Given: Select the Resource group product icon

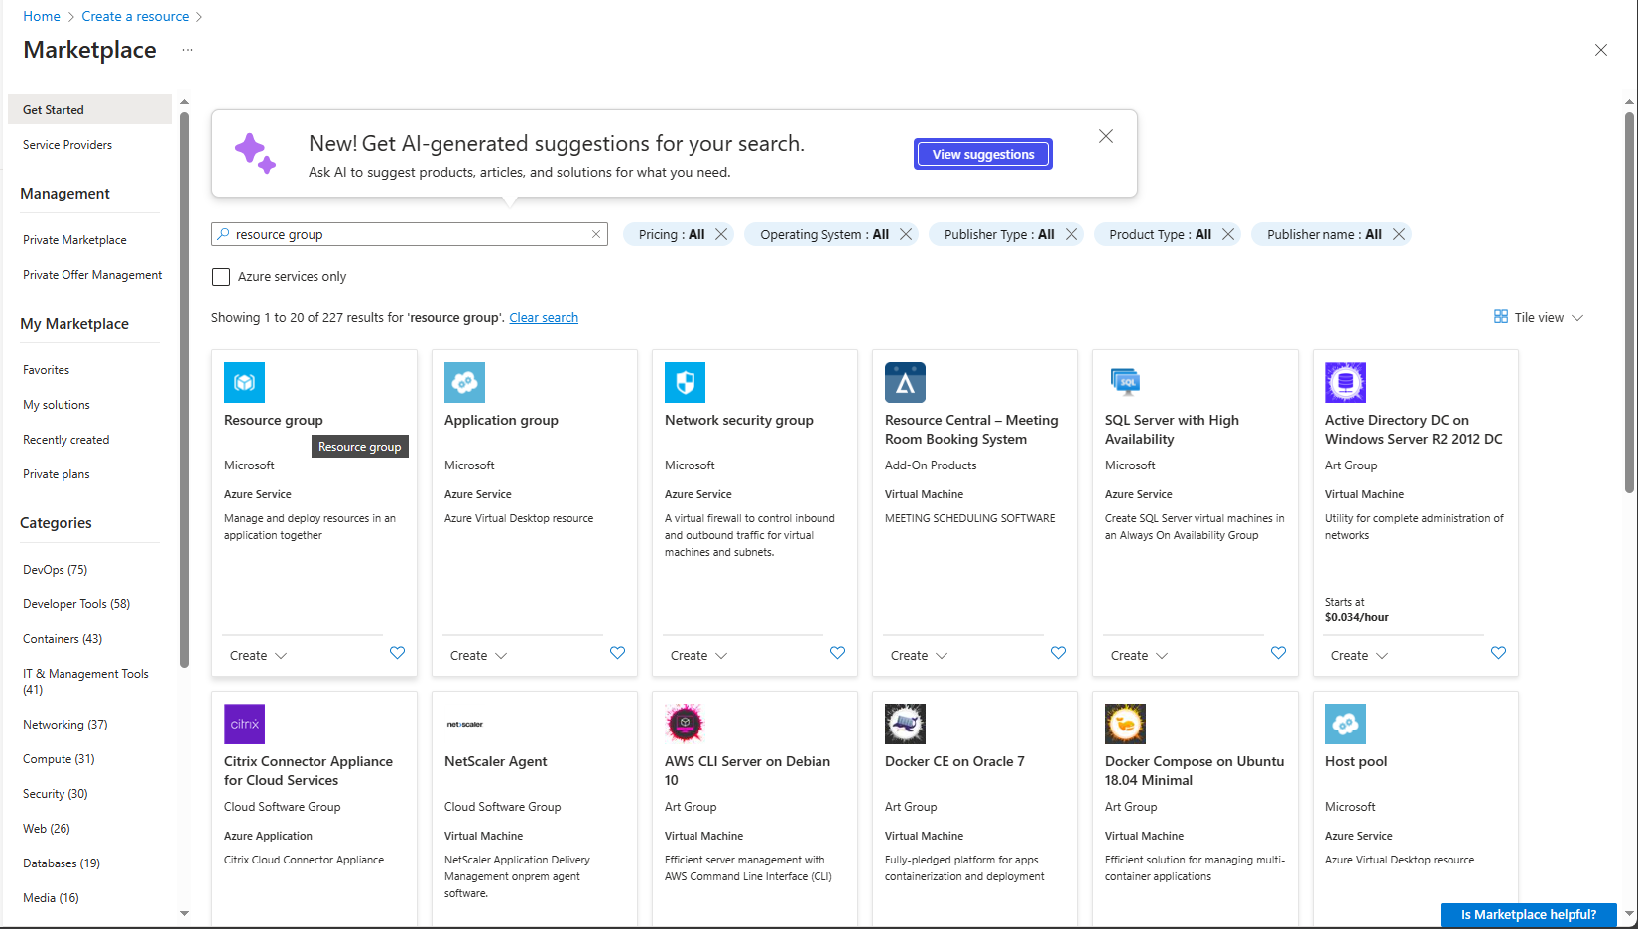Looking at the screenshot, I should point(244,382).
